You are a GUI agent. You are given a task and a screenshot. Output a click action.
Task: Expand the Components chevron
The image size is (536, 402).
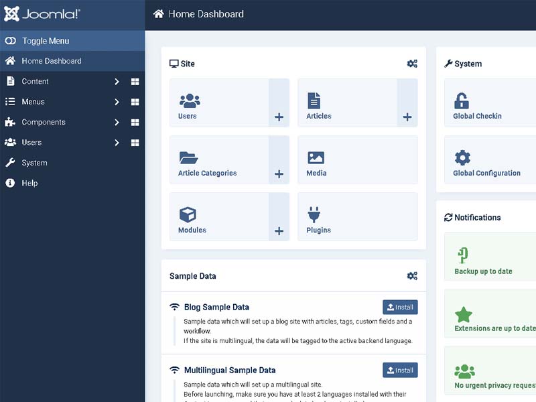point(117,122)
